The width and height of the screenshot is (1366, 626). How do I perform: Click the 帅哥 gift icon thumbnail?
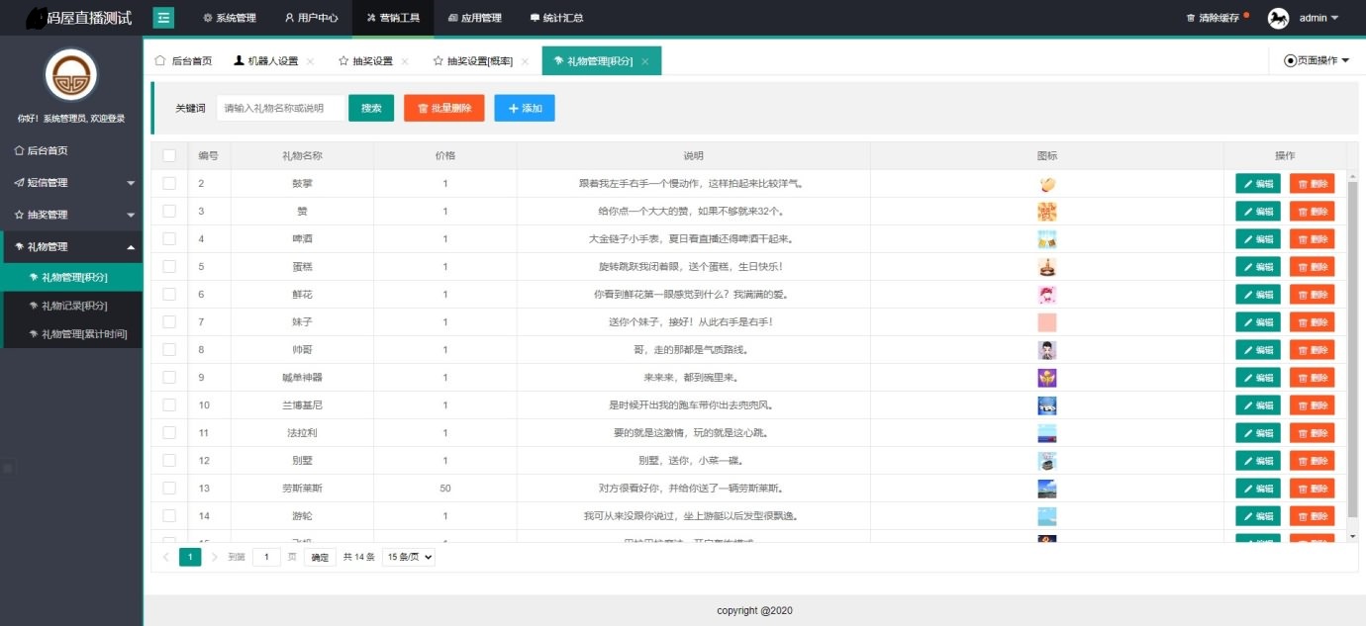[x=1047, y=350]
